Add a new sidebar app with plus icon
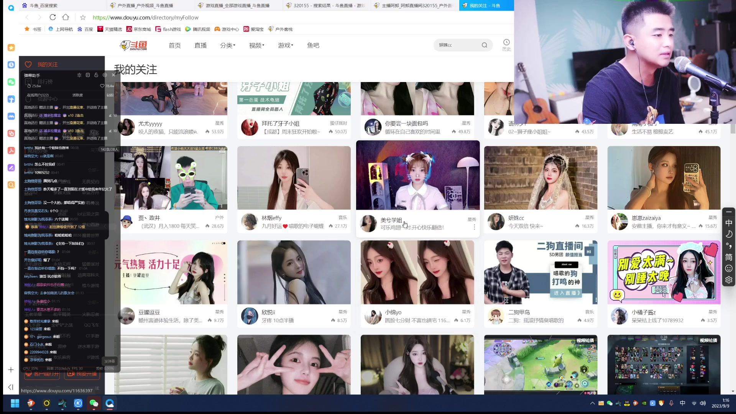Screen dimensions: 736x414 (x=11, y=370)
